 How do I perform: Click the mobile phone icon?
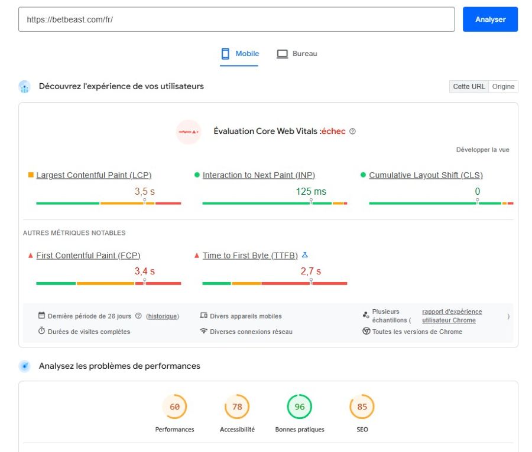coord(225,54)
